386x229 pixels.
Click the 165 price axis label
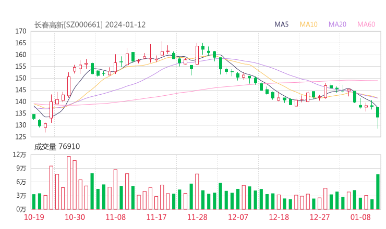[21, 43]
